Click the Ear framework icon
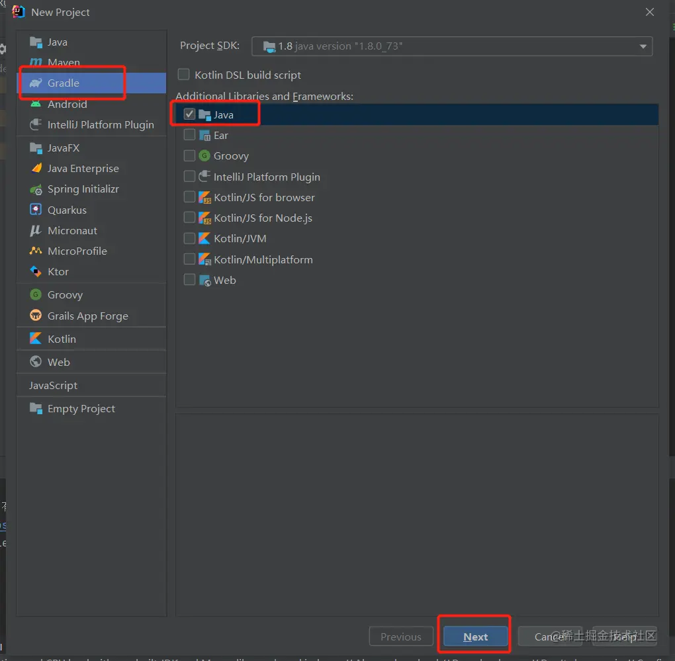This screenshot has height=661, width=675. 205,136
